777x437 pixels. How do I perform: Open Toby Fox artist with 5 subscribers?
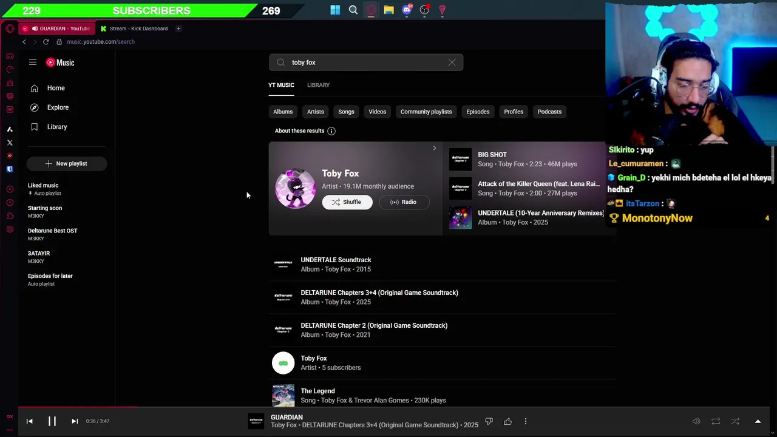pos(443,363)
